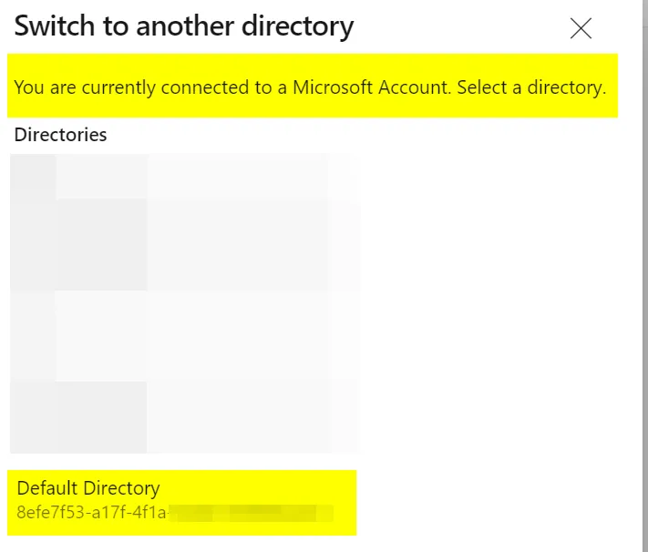Click the yellow highlight around Default Directory
The height and width of the screenshot is (552, 648).
pyautogui.click(x=343, y=503)
